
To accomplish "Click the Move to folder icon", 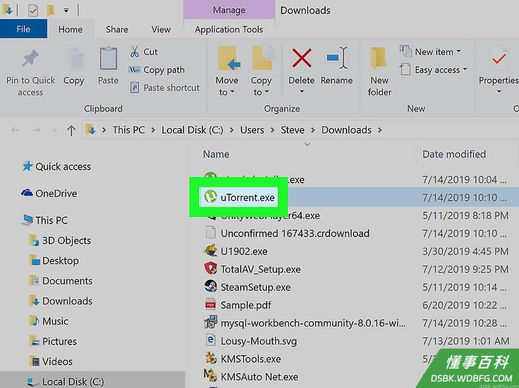I will (228, 58).
